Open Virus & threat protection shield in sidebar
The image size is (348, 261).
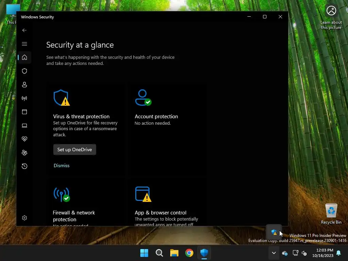24,71
